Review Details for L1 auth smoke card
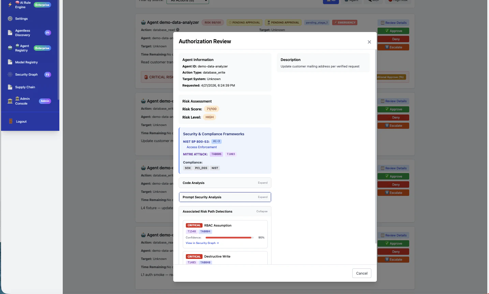The height and width of the screenshot is (294, 489). [x=393, y=235]
